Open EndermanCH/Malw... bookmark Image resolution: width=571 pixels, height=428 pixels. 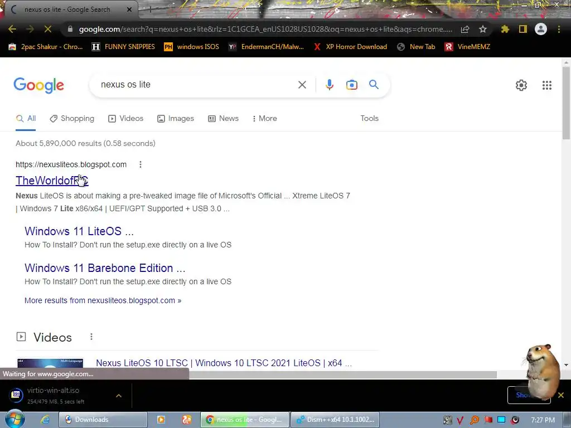pyautogui.click(x=266, y=47)
